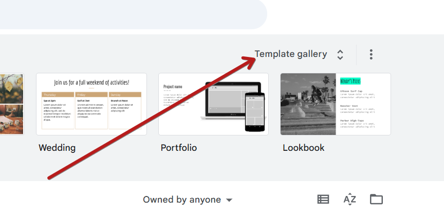Pick the Lookbook template thumbnail
444x217 pixels.
coord(335,104)
